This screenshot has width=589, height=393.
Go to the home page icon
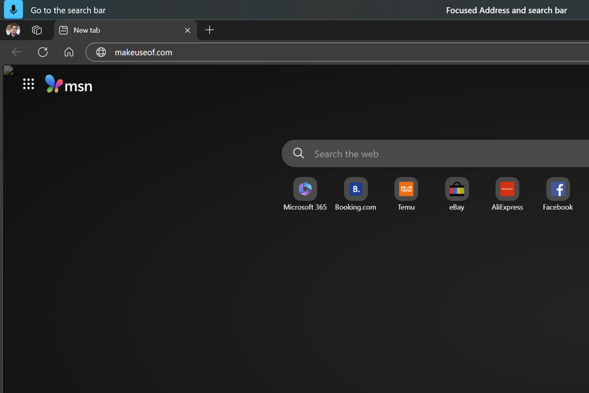click(69, 52)
